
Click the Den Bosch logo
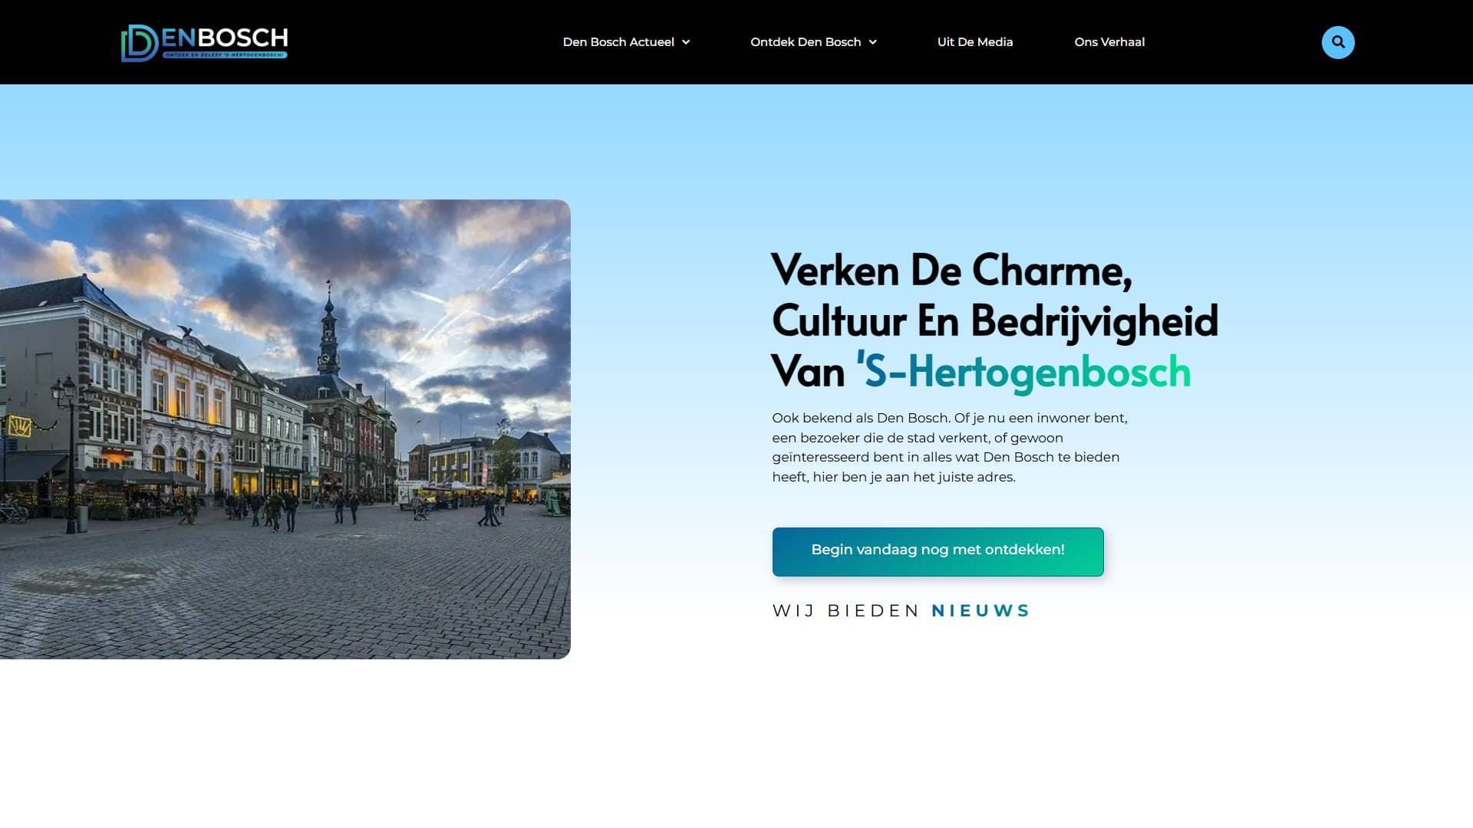(205, 42)
